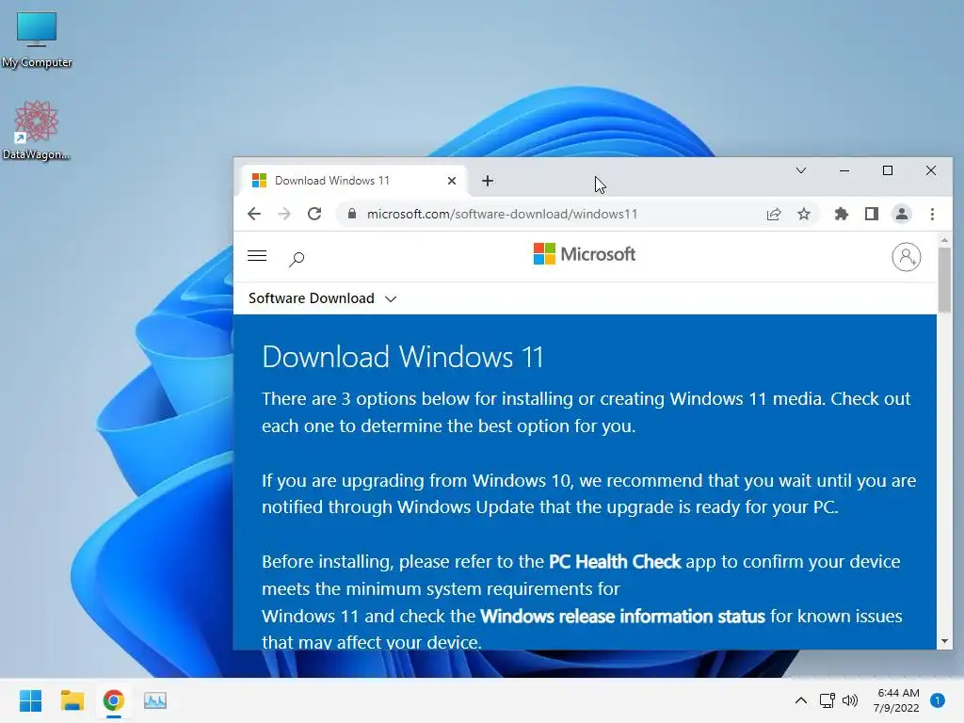Open the volume control tray icon
This screenshot has width=964, height=723.
[850, 700]
